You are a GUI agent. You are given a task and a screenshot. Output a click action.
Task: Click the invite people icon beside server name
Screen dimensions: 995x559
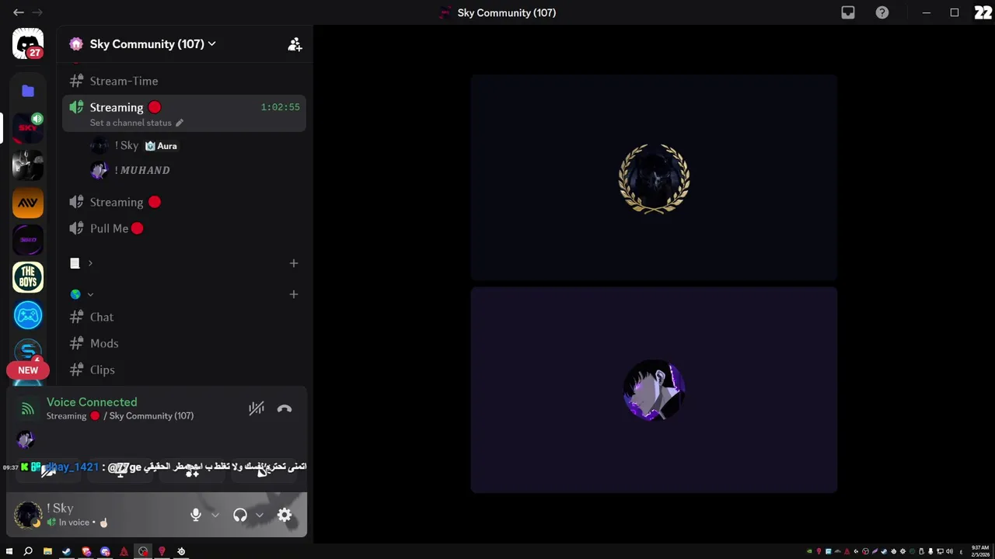[295, 44]
